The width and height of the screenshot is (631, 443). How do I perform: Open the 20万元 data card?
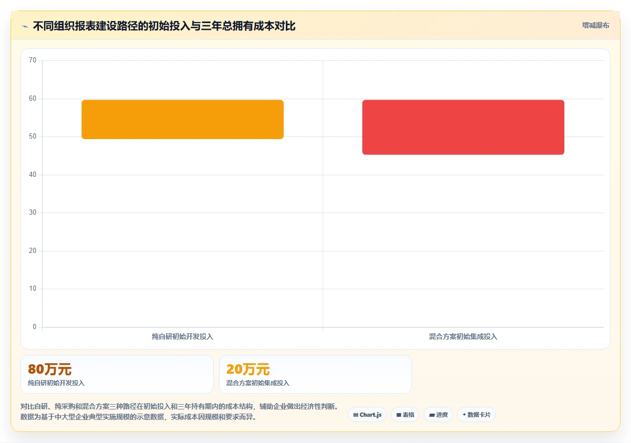[x=315, y=374]
